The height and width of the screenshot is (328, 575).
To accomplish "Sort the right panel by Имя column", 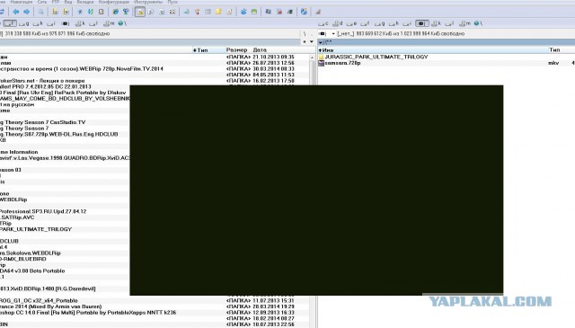I will [x=432, y=50].
